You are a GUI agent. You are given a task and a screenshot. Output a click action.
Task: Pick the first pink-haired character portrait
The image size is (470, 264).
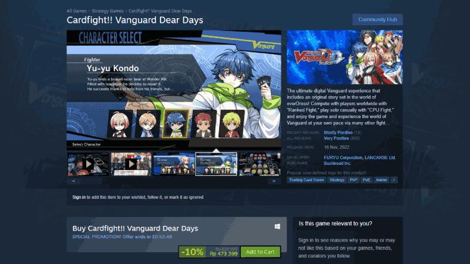120,124
